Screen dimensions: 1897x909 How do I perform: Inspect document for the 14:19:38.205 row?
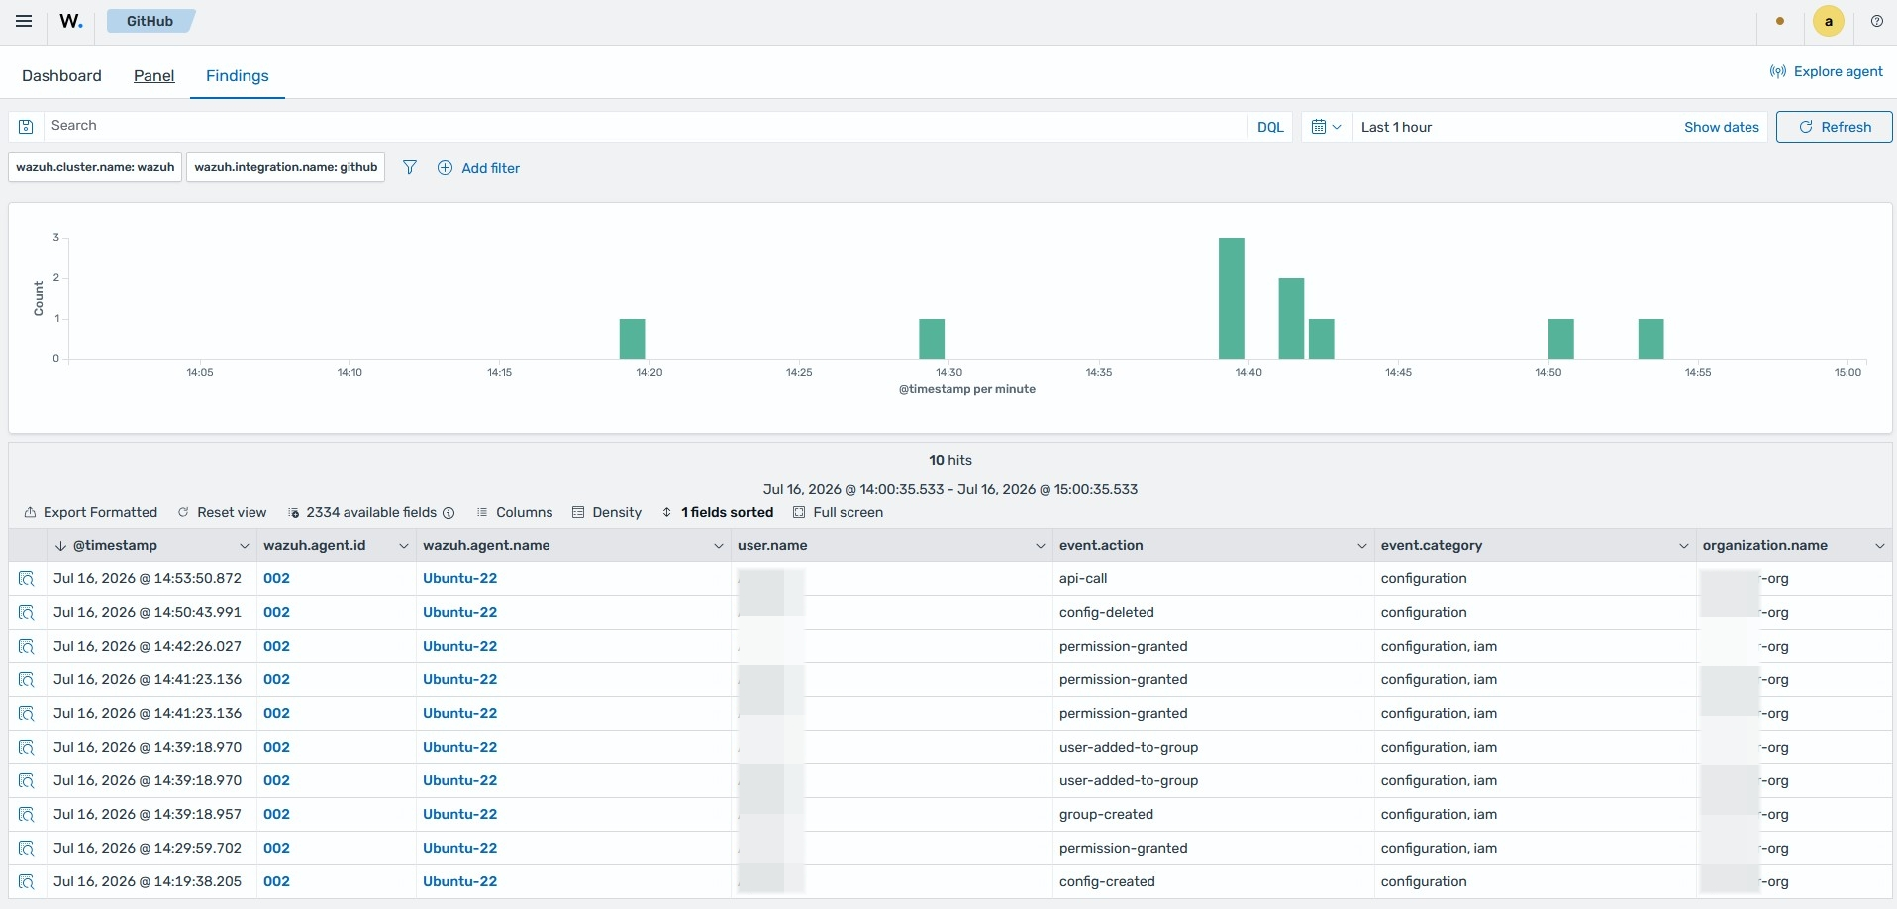coord(27,882)
